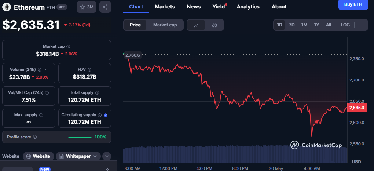The height and width of the screenshot is (171, 374).
Task: Expand more website links chevron
Action: pos(107,156)
